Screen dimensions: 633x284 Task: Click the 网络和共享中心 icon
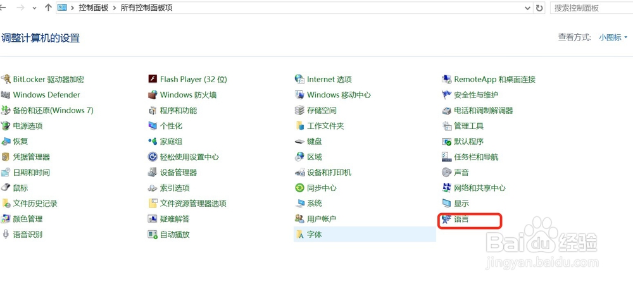tap(446, 188)
